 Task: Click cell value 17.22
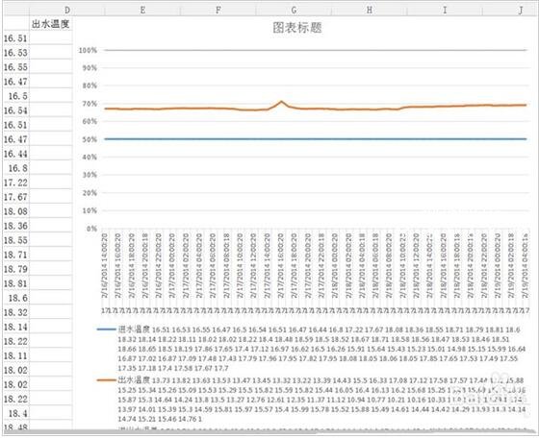pyautogui.click(x=15, y=183)
